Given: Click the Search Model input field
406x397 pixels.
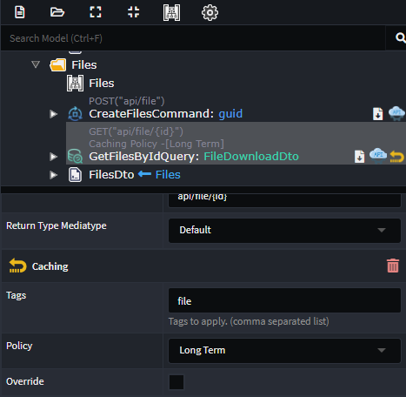Looking at the screenshot, I should tap(193, 38).
